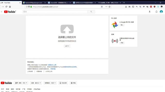Click the upload arrow icon in header
Image resolution: width=165 pixels, height=92 pixels.
150,12
